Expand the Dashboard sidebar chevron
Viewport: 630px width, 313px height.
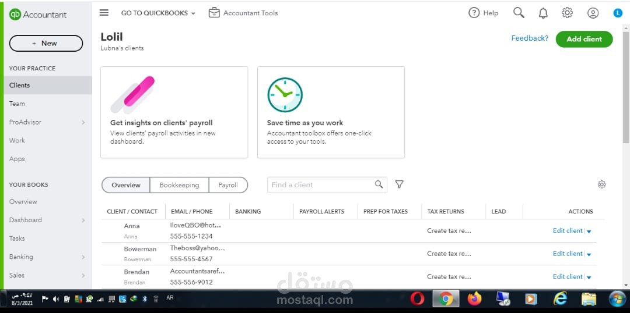83,220
